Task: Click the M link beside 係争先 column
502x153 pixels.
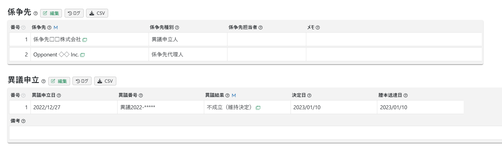Action: tap(56, 27)
